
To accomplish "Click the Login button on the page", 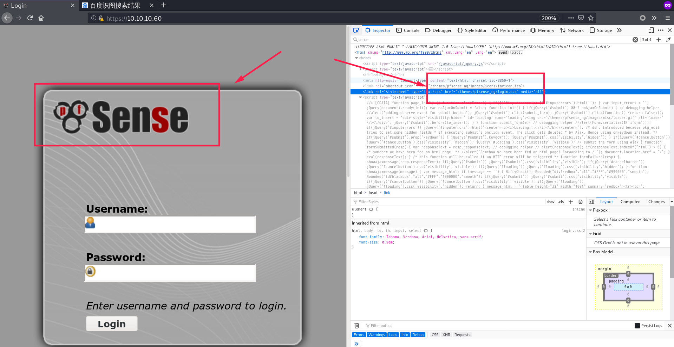I will 112,324.
